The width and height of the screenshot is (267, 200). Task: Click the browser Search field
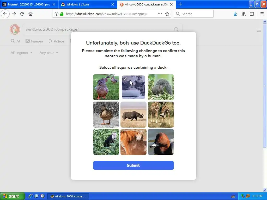(x=193, y=14)
